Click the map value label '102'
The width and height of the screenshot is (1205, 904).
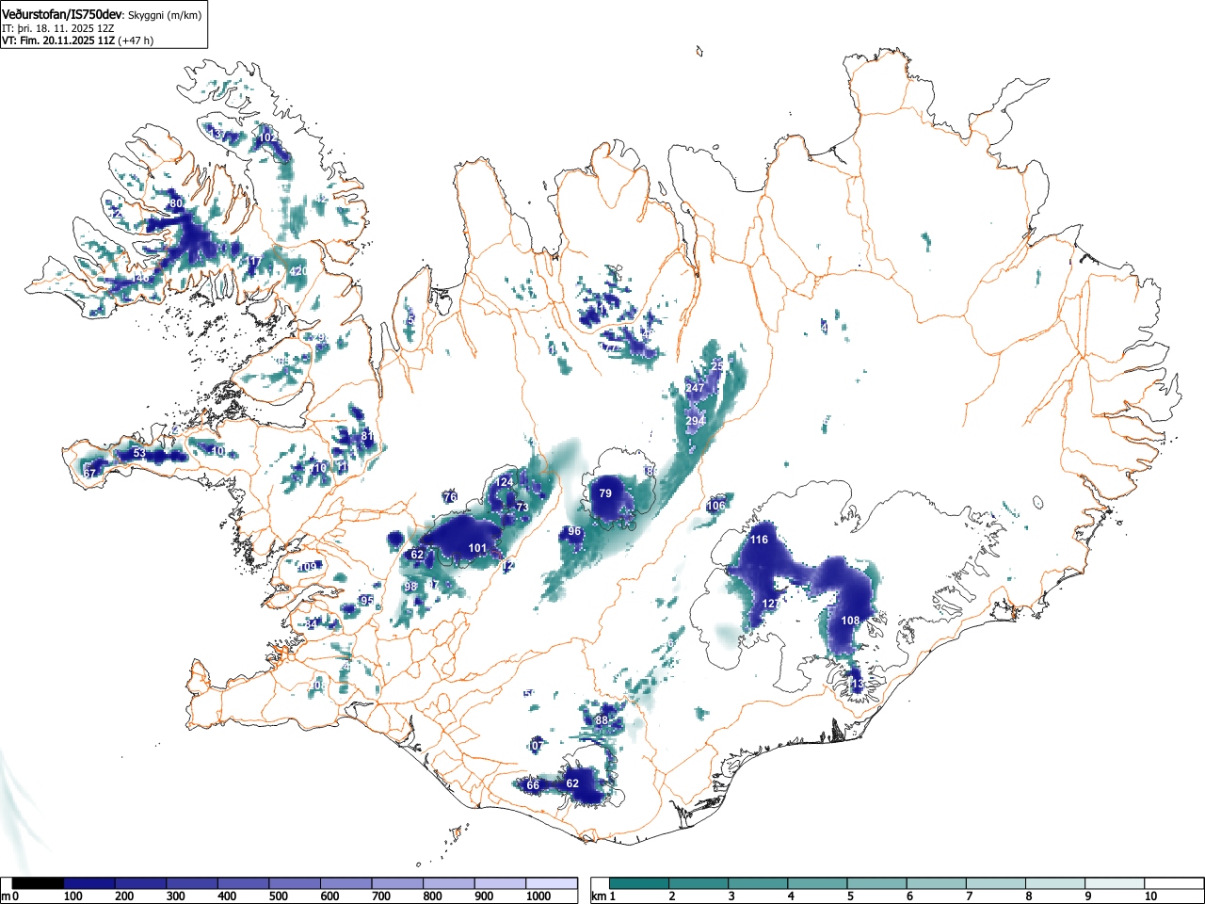[x=268, y=137]
